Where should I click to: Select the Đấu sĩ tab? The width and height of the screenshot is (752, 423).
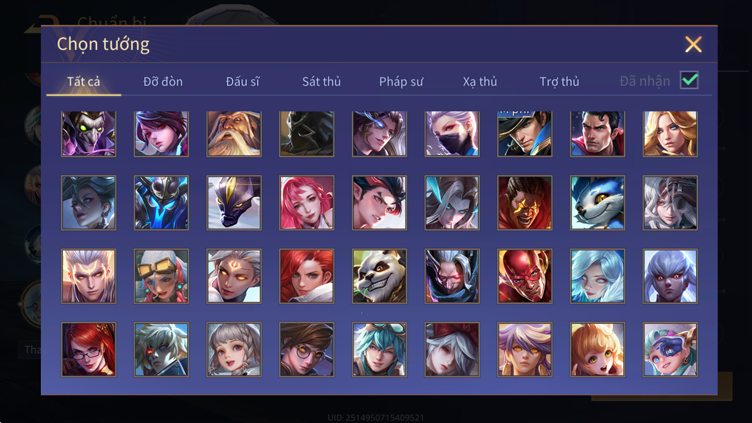243,82
